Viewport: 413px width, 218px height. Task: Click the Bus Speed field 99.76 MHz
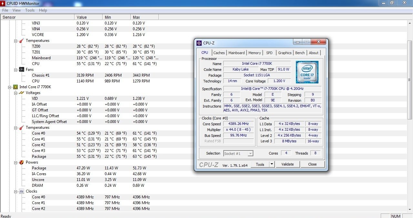click(239, 136)
